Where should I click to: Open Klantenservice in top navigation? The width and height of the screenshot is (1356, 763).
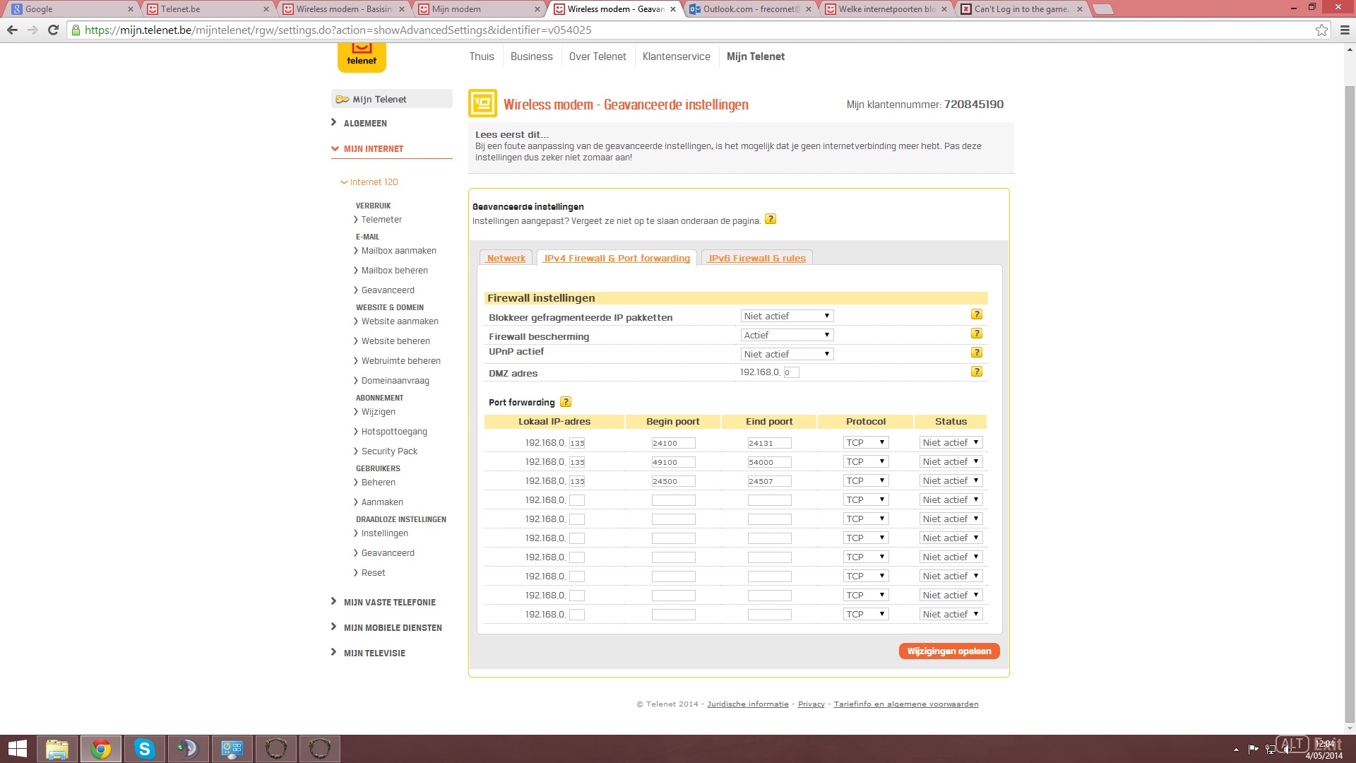677,57
